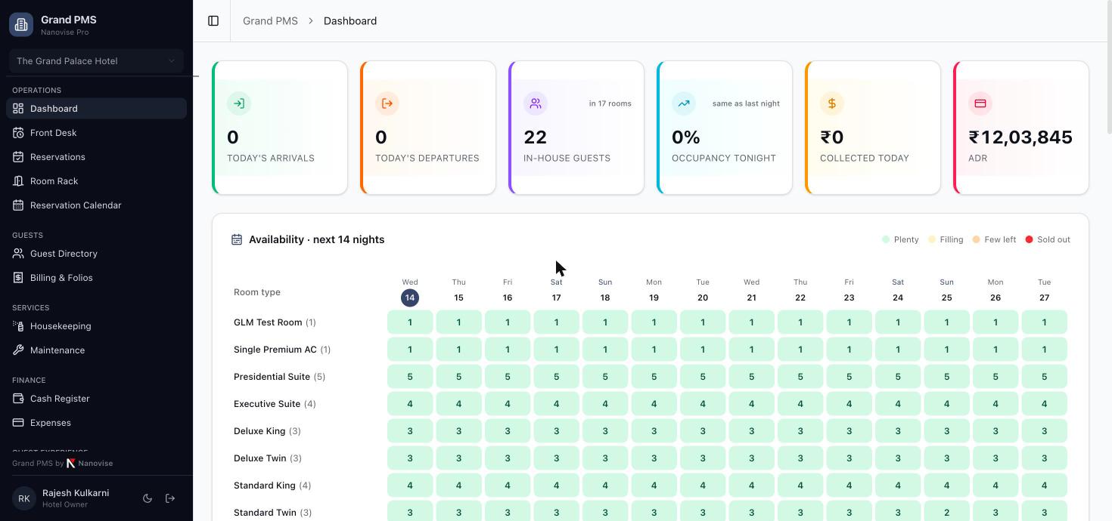
Task: Click the guests icon on In-House Guests card
Action: 536,103
